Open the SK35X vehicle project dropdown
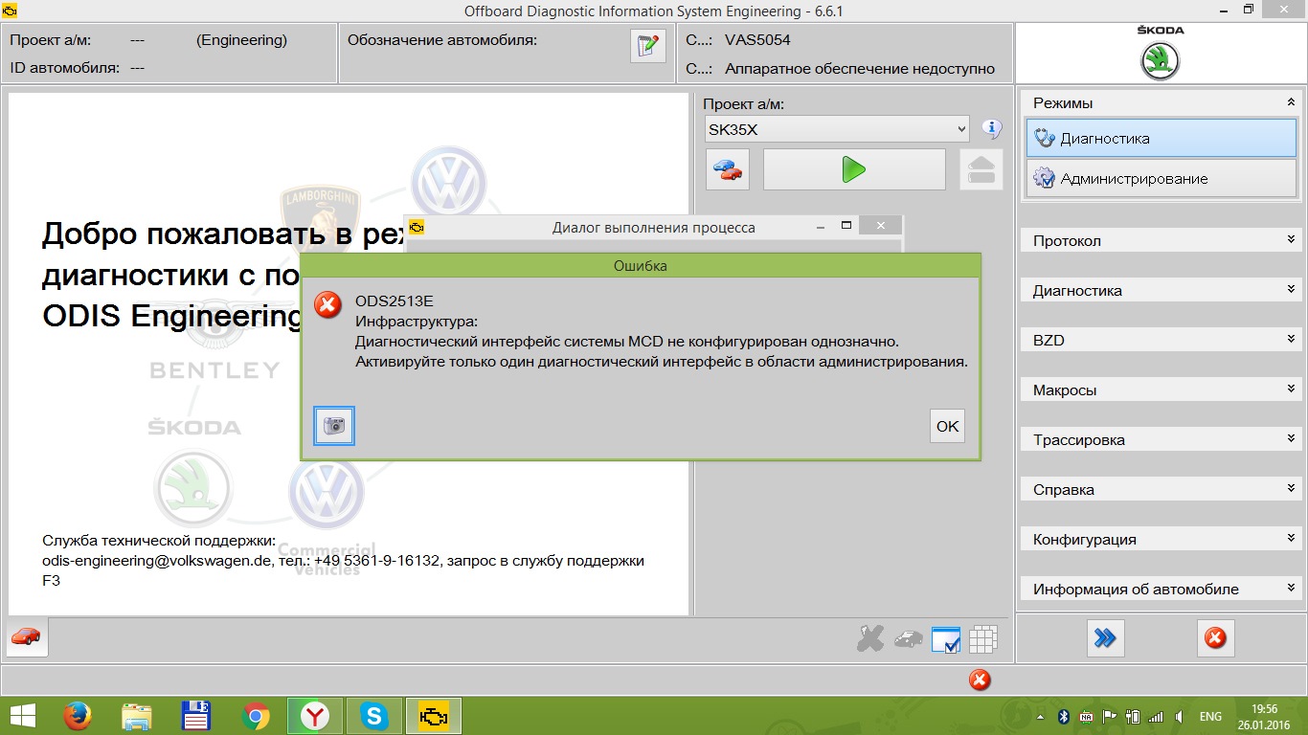Screen dimensions: 1308x735 (837, 128)
